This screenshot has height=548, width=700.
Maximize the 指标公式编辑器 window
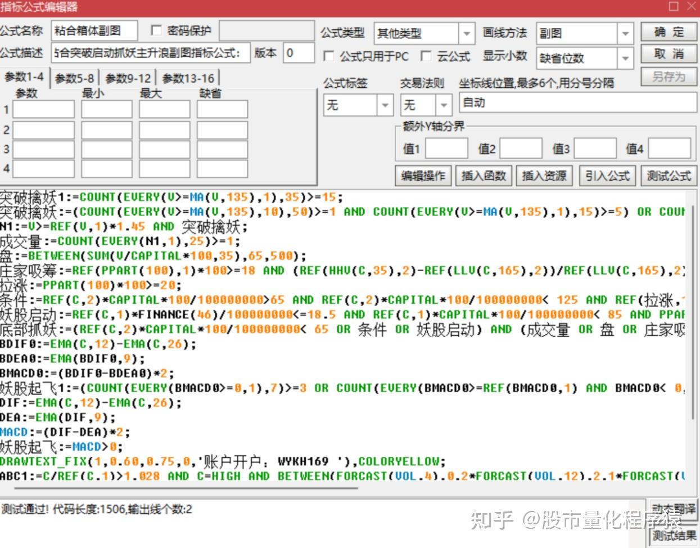pos(674,7)
